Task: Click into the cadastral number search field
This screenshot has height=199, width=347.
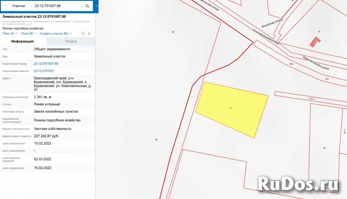Action: click(x=56, y=6)
